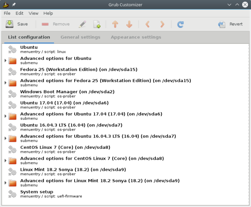The height and width of the screenshot is (207, 251).
Task: Switch to List configuration tab
Action: point(29,37)
